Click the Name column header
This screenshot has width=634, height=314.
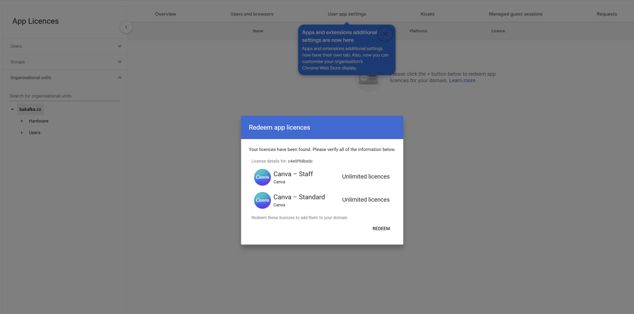click(258, 31)
